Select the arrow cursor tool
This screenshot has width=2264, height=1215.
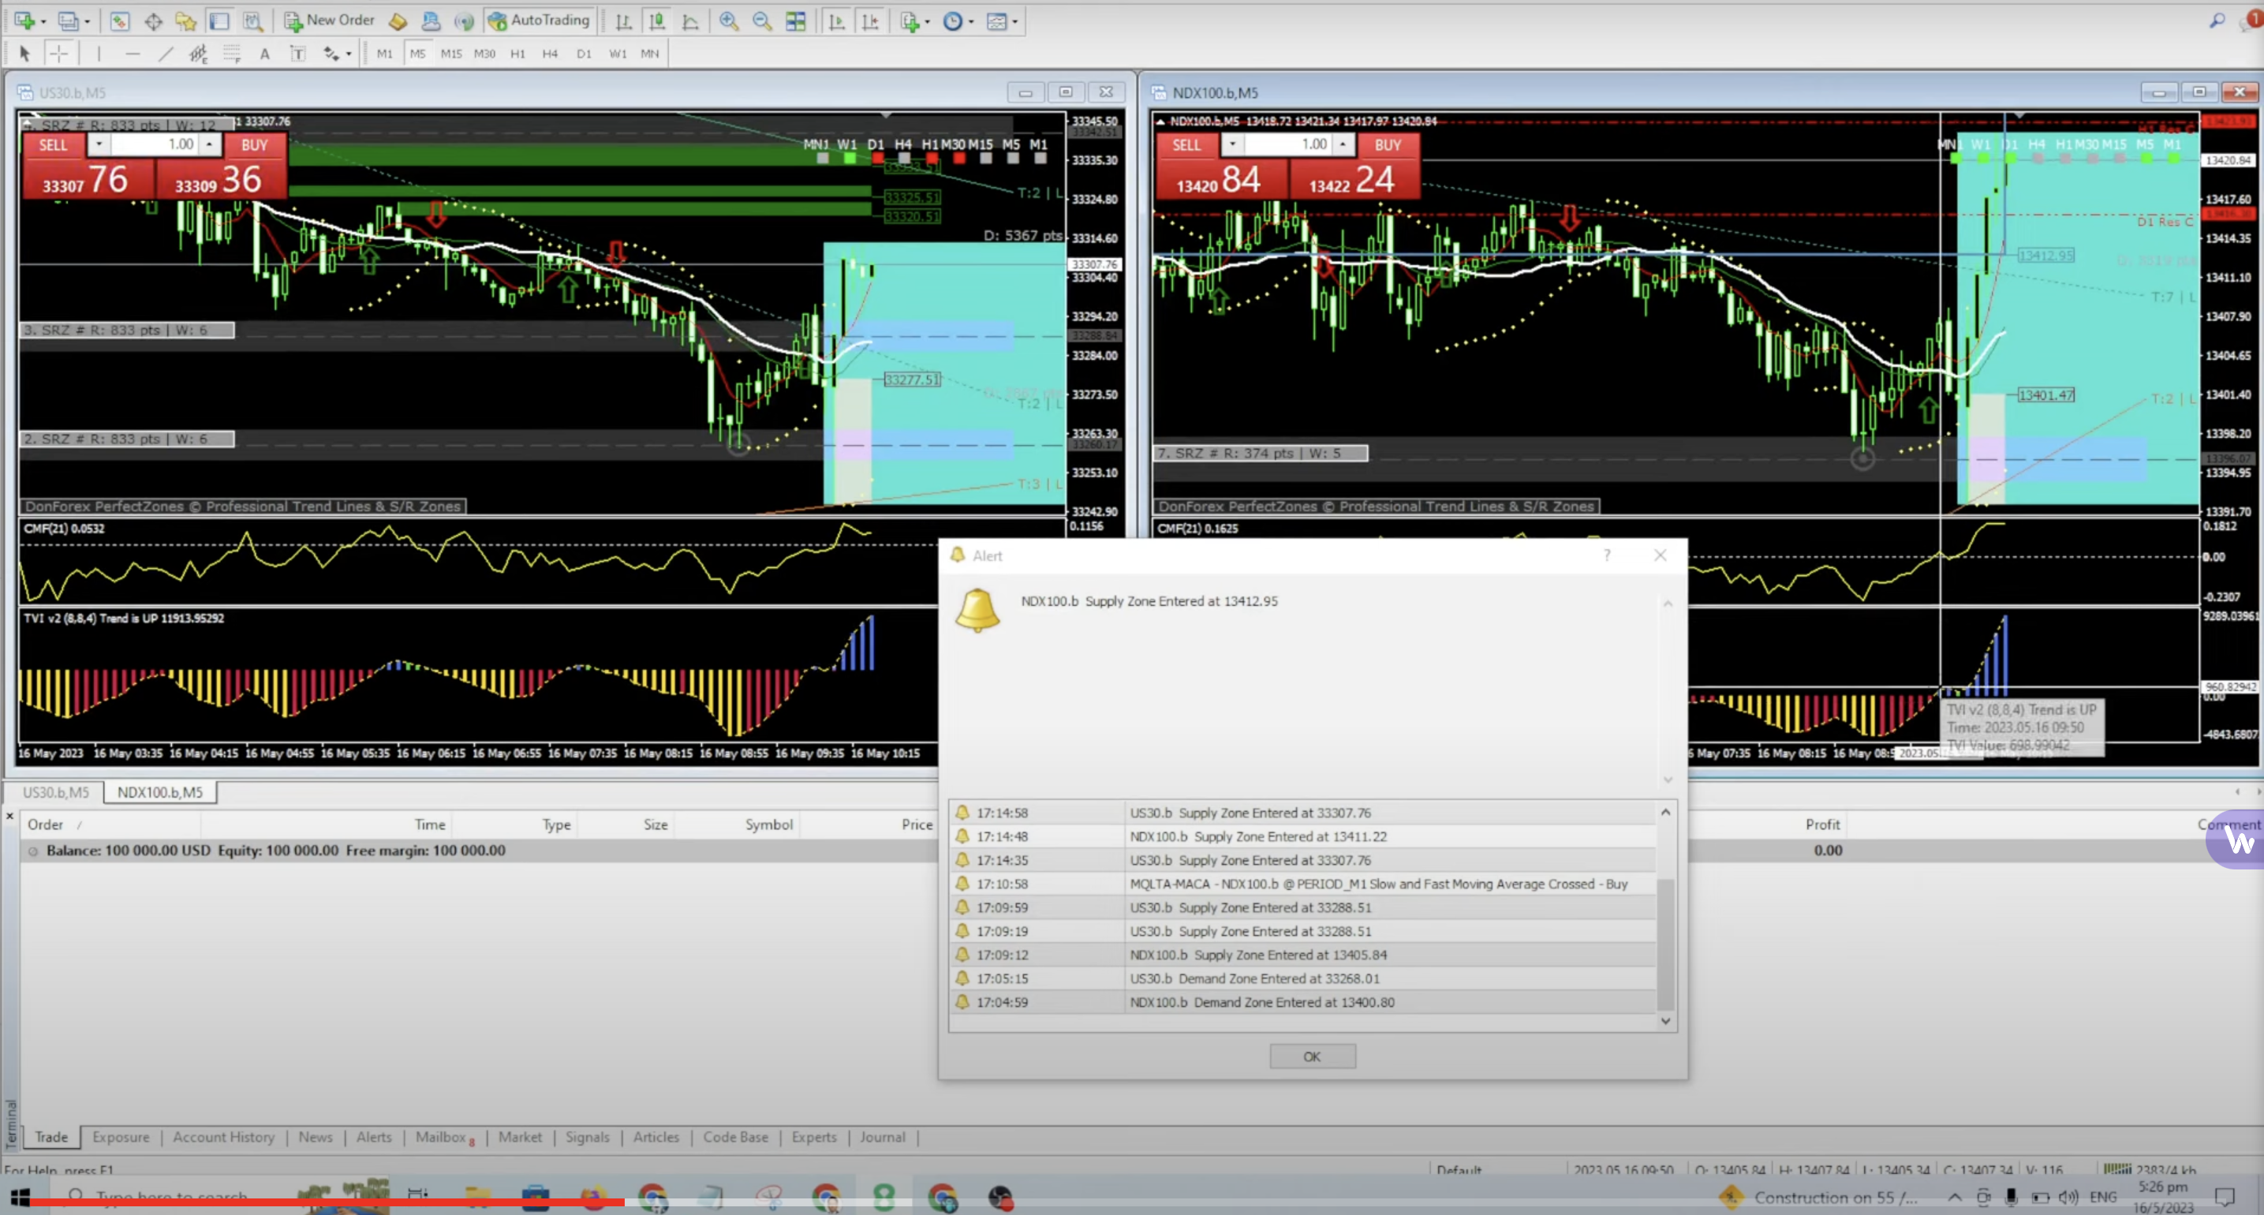click(24, 54)
